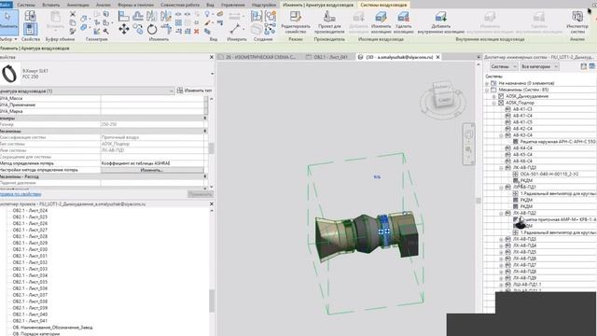This screenshot has width=597, height=336.
Task: Open the Системы ribbon tab
Action: coord(26,5)
